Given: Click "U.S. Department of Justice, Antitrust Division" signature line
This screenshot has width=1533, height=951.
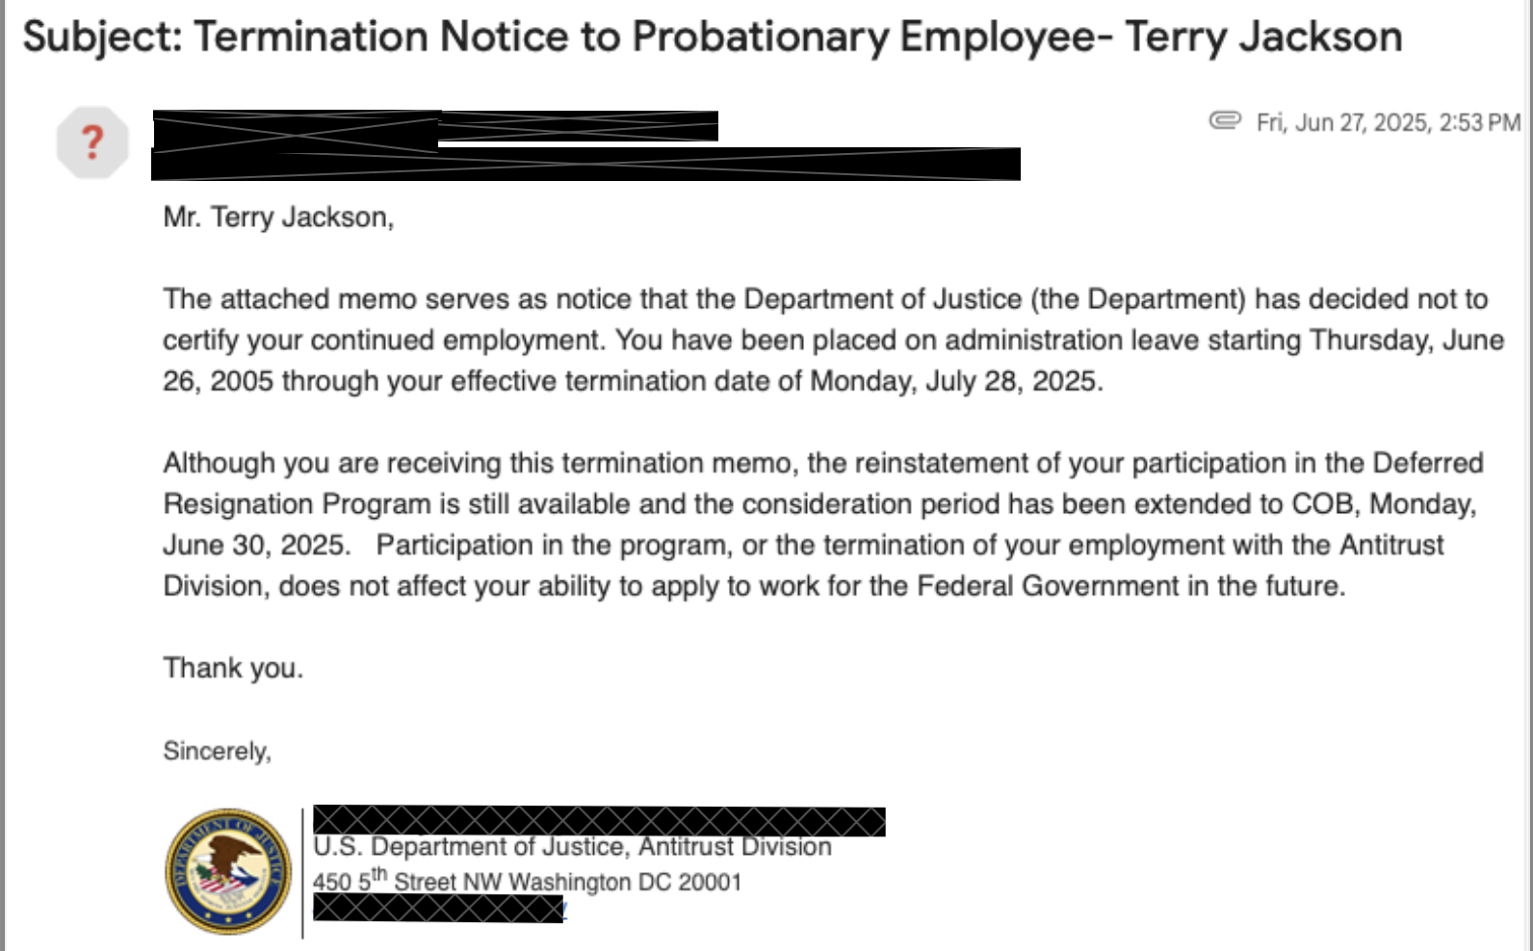Looking at the screenshot, I should (x=572, y=847).
